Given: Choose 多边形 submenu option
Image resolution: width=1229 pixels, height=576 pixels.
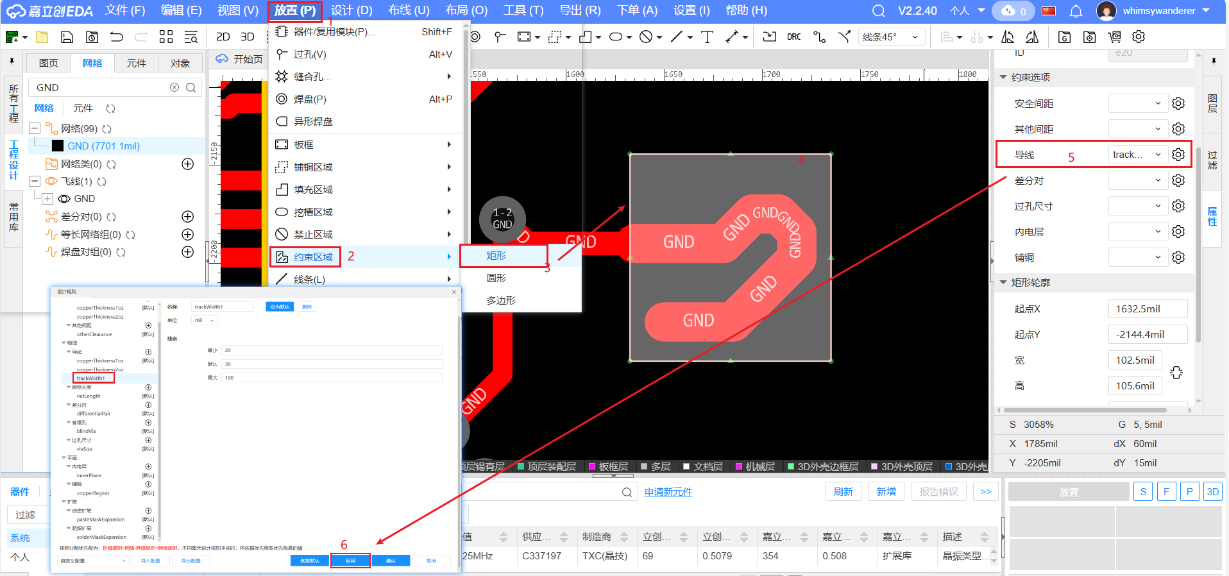Looking at the screenshot, I should [501, 300].
